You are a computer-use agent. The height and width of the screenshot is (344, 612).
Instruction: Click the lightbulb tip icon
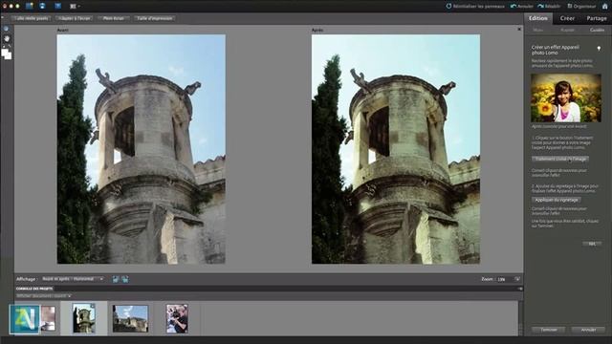[599, 49]
